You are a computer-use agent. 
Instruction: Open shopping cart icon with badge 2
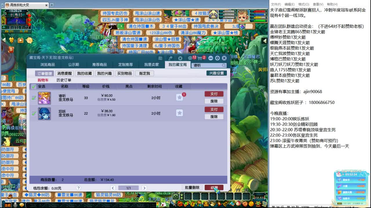click(200, 58)
